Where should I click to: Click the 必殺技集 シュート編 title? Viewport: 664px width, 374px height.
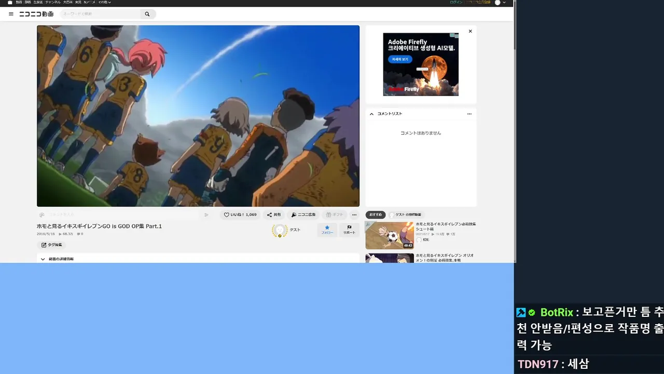click(x=446, y=226)
